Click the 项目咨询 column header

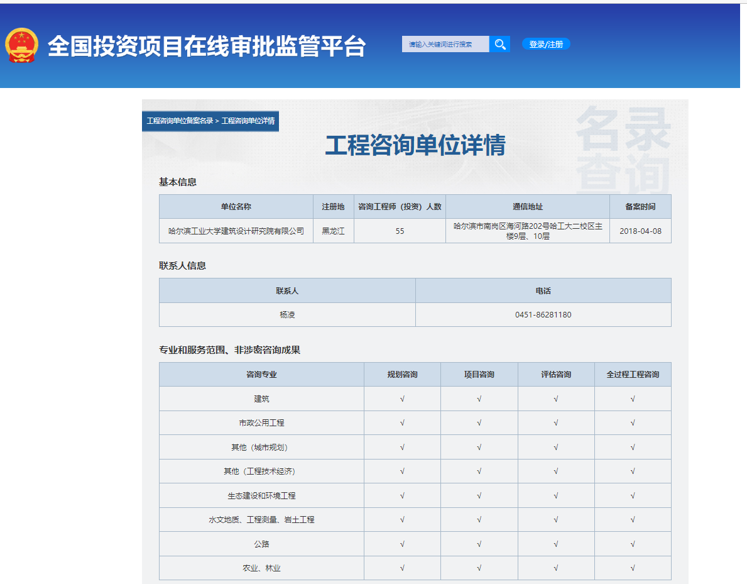(479, 375)
